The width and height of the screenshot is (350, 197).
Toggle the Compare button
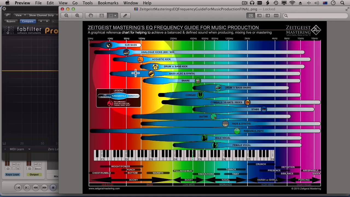coord(28,21)
